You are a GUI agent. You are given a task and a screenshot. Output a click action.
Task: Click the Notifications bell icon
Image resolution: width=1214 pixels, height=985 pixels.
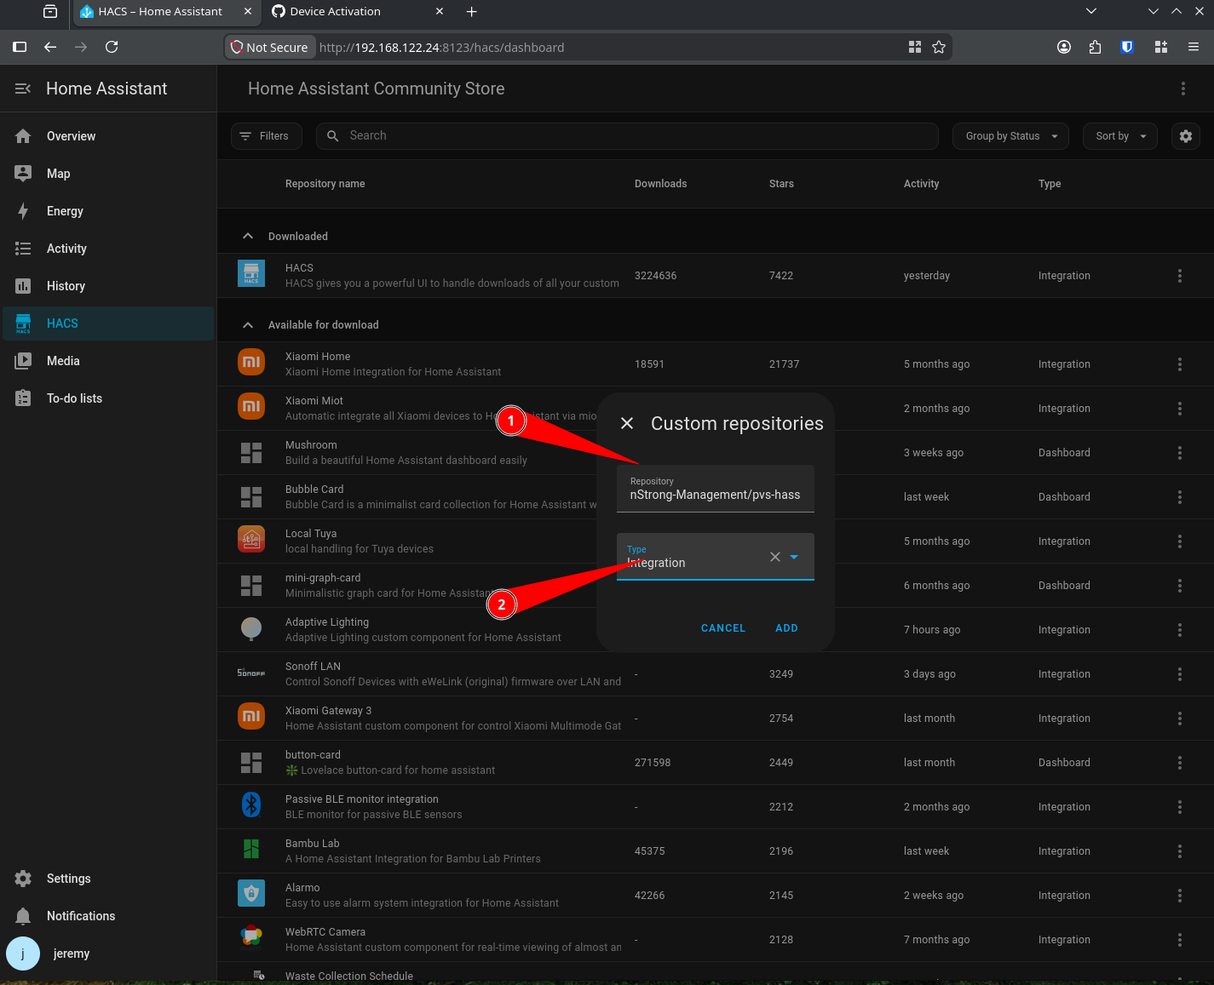[23, 916]
